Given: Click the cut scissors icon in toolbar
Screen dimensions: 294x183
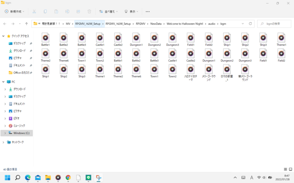Looking at the screenshot, I should (x=34, y=11).
